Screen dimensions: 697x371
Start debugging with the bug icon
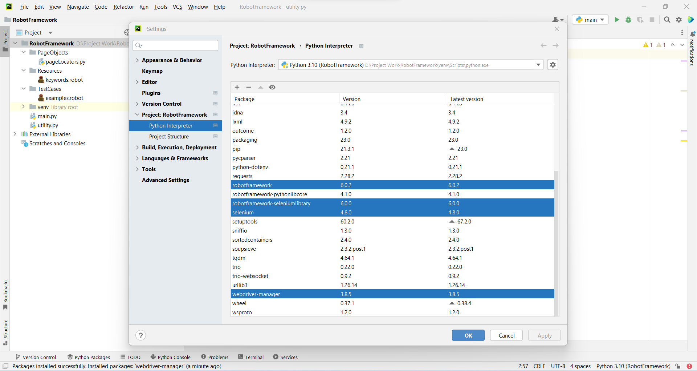[628, 20]
